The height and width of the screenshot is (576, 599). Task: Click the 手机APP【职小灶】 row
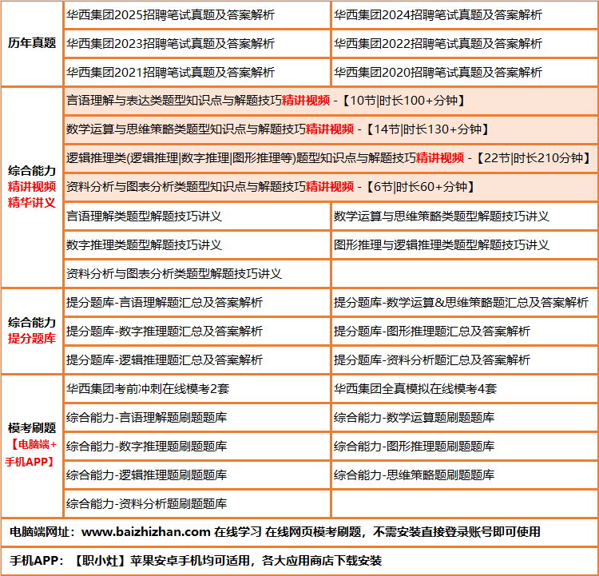coord(299,561)
